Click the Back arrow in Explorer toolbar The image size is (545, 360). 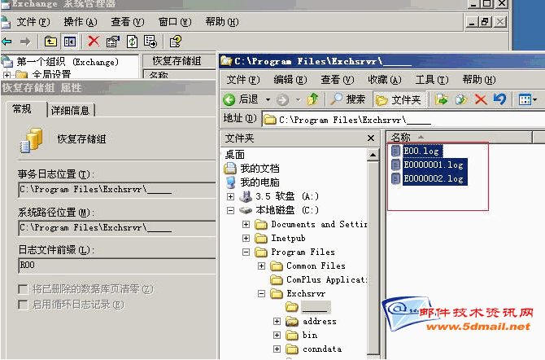pos(242,99)
